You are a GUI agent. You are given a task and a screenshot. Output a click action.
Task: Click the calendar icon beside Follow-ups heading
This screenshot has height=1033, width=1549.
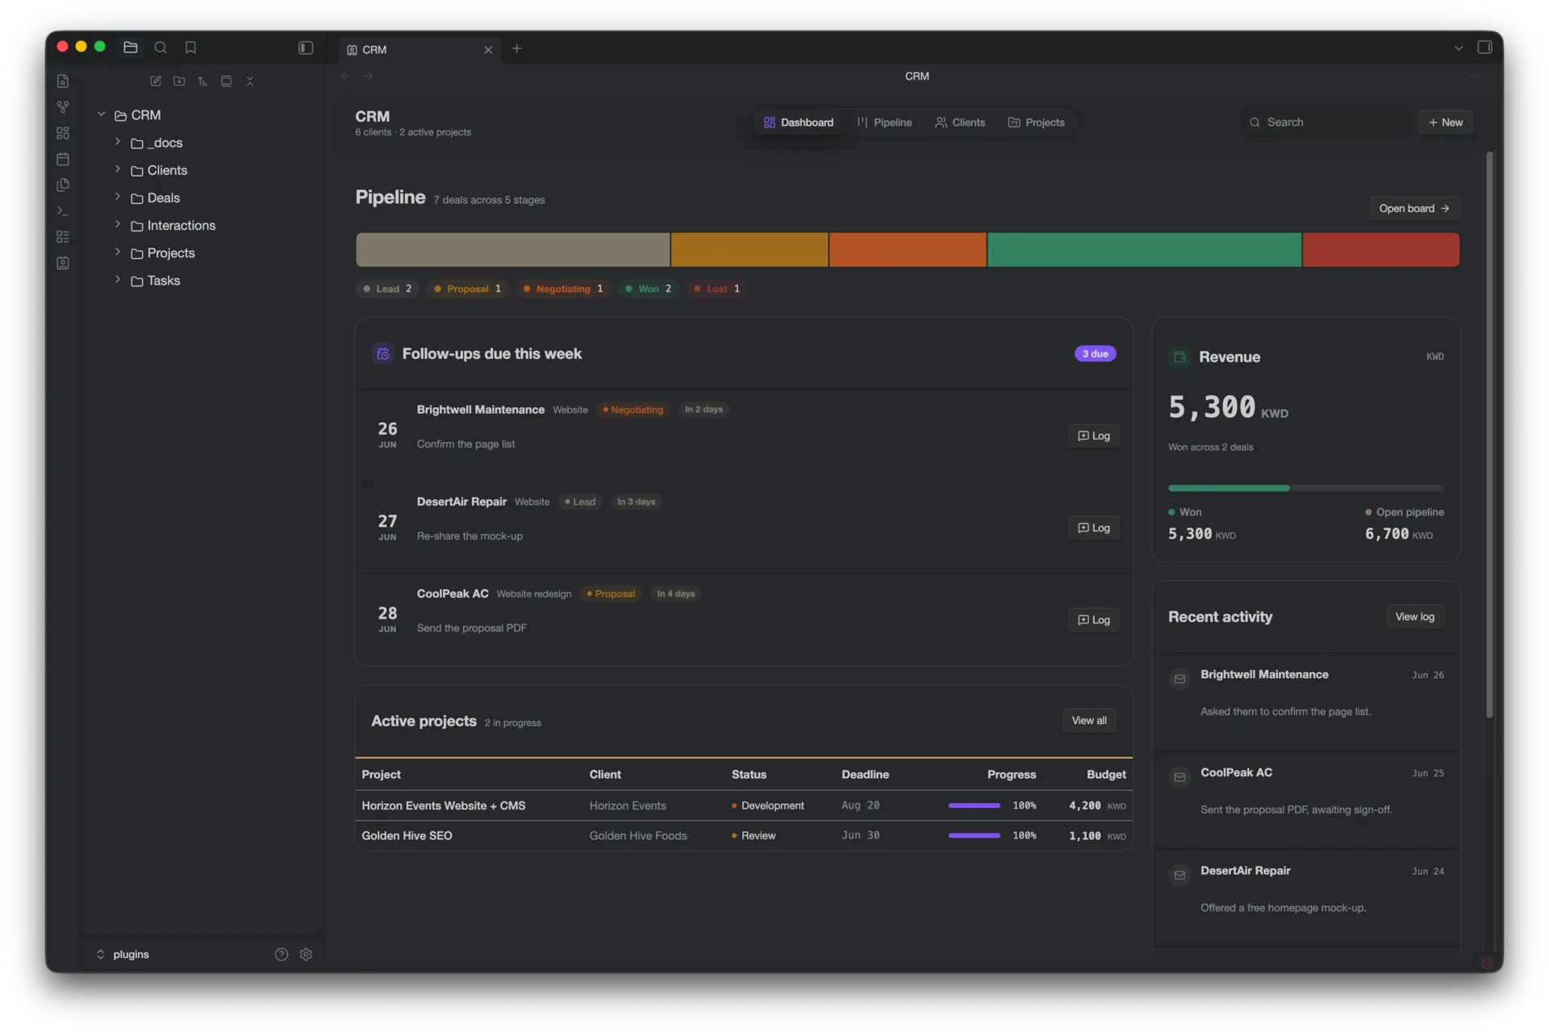point(383,354)
